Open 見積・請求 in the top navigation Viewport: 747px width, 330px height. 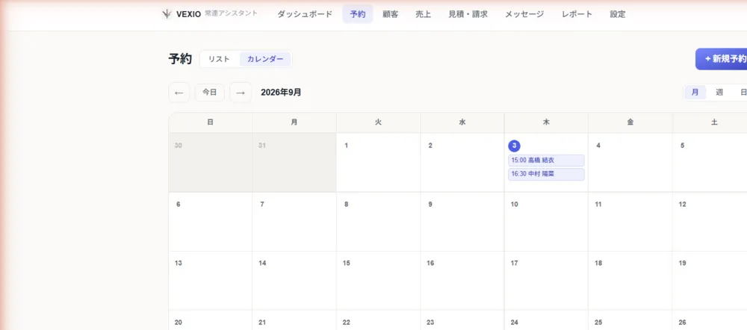(468, 14)
